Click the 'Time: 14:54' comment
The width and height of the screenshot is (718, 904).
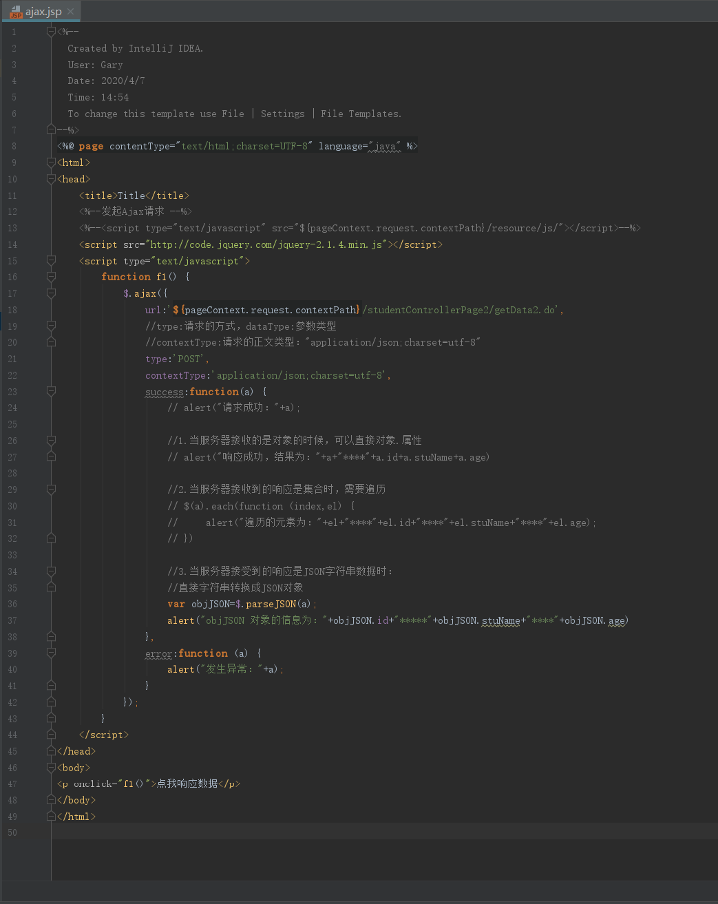(98, 97)
